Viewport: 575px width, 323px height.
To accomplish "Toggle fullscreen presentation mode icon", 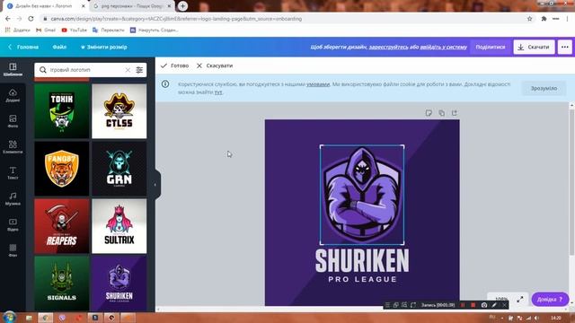I will (x=520, y=299).
